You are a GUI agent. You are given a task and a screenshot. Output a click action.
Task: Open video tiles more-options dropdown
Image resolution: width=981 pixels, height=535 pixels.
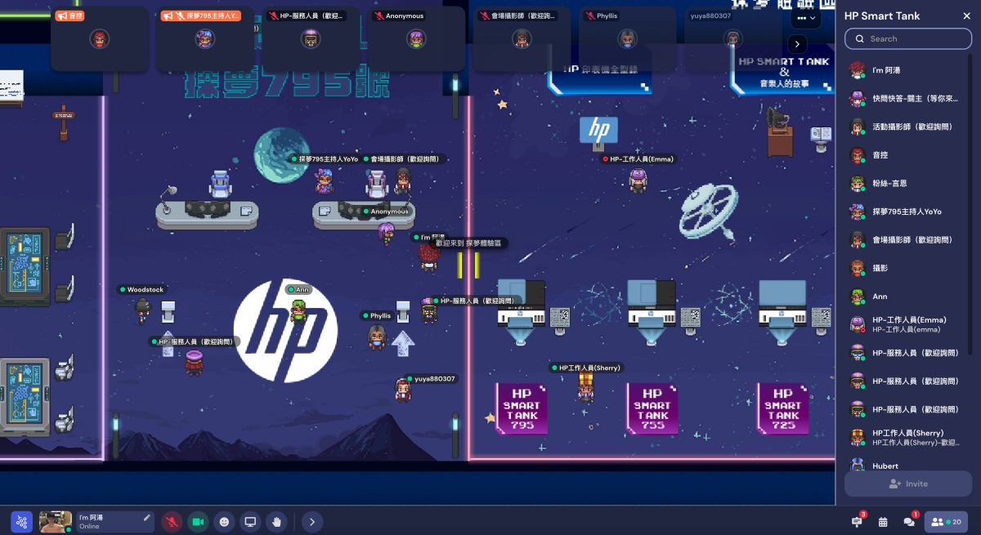coord(807,18)
